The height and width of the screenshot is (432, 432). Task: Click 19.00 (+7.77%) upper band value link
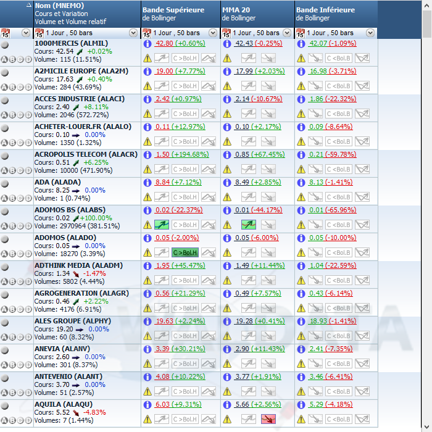click(180, 71)
